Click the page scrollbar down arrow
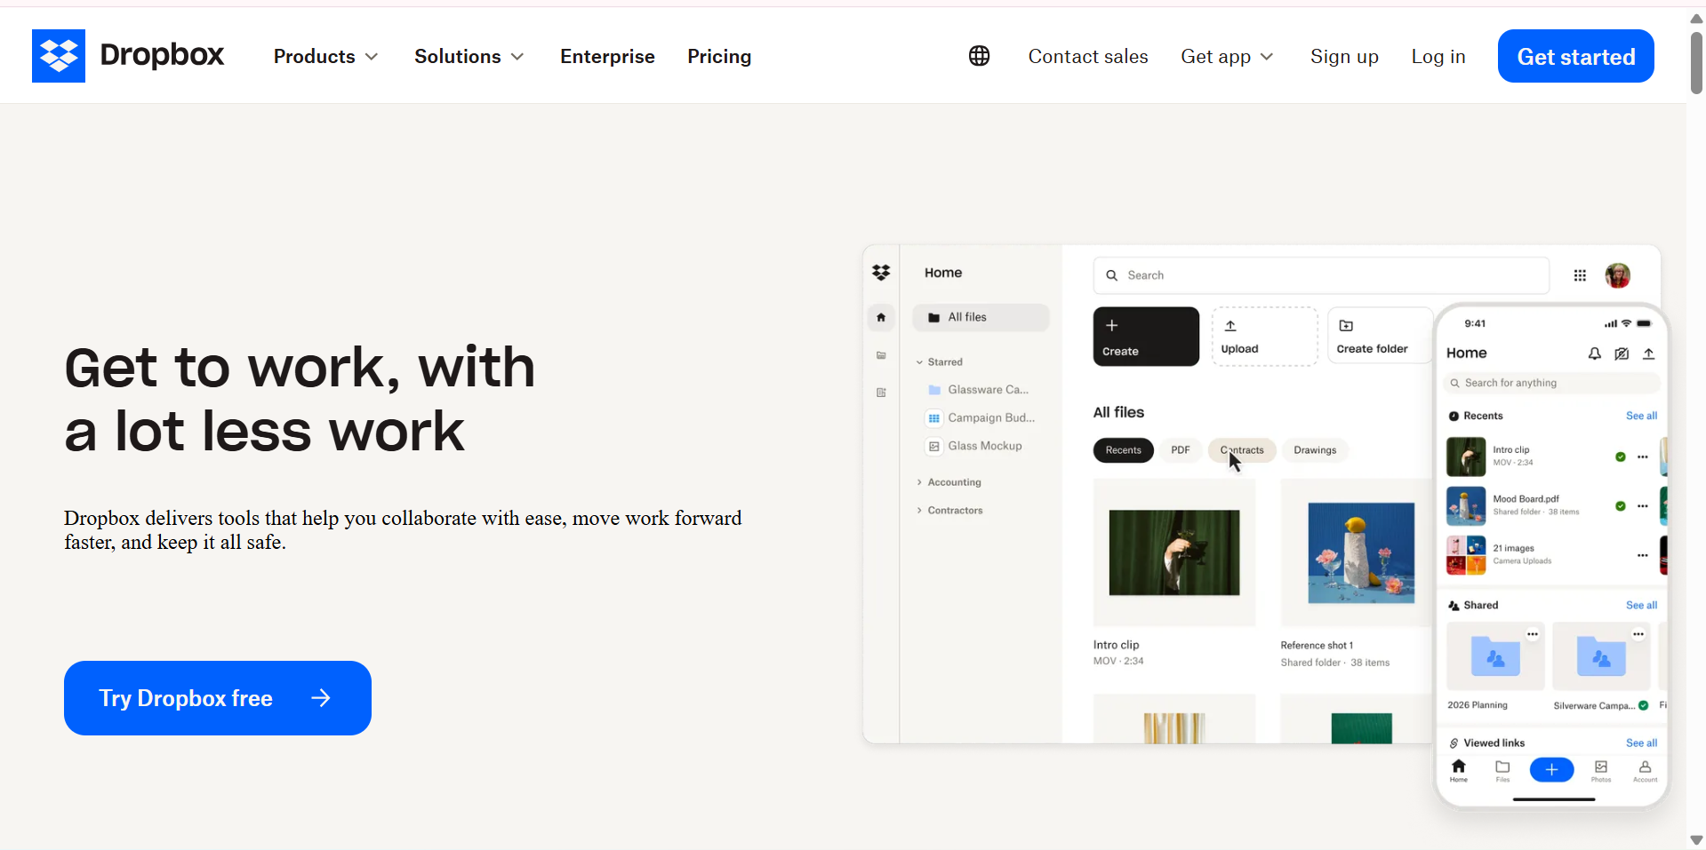1706x850 pixels. (1696, 839)
